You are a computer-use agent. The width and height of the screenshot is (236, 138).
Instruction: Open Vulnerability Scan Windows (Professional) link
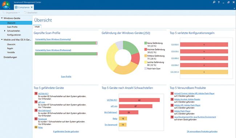click(53, 50)
